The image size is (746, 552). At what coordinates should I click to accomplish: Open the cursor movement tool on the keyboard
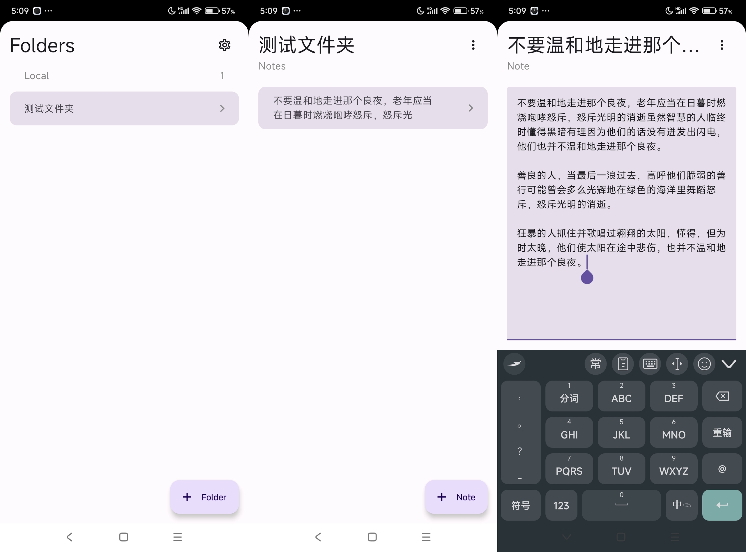point(677,364)
